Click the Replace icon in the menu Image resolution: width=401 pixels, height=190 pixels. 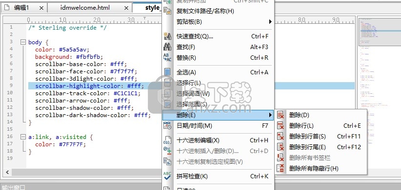[167, 57]
